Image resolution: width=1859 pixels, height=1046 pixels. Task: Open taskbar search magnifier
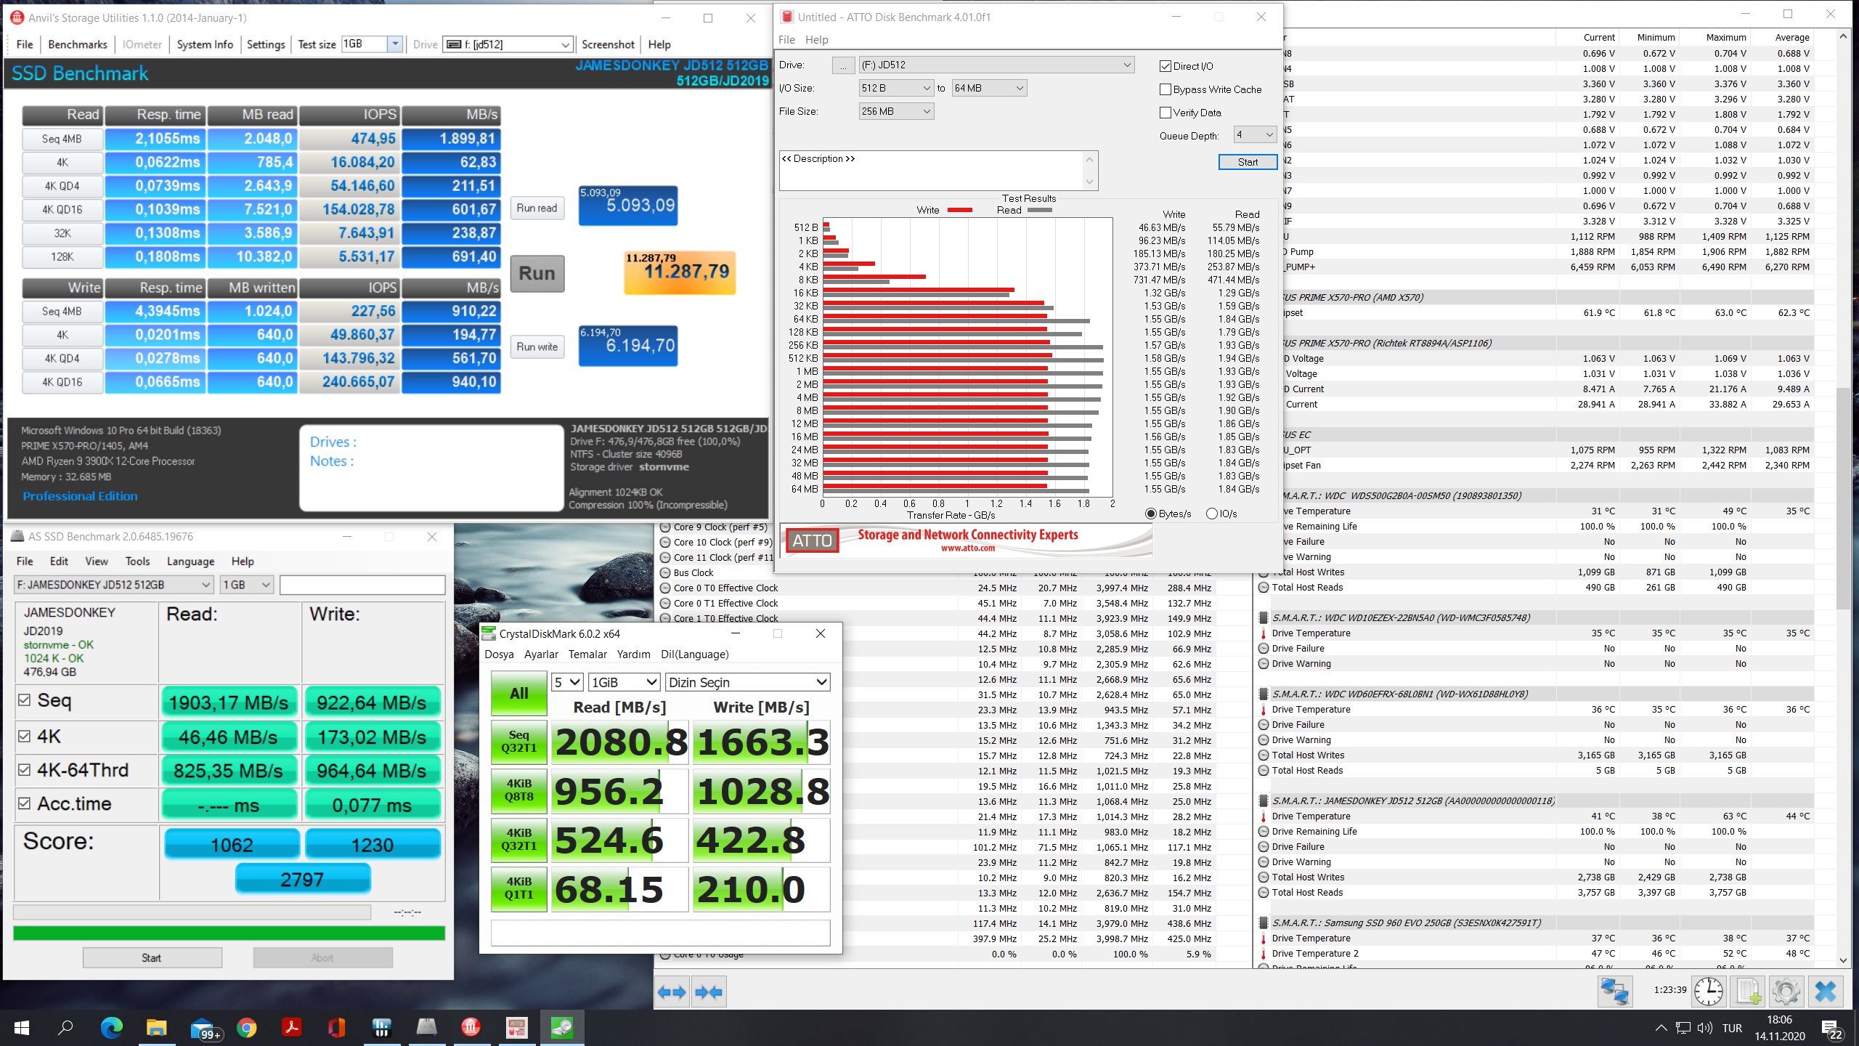click(x=65, y=1028)
